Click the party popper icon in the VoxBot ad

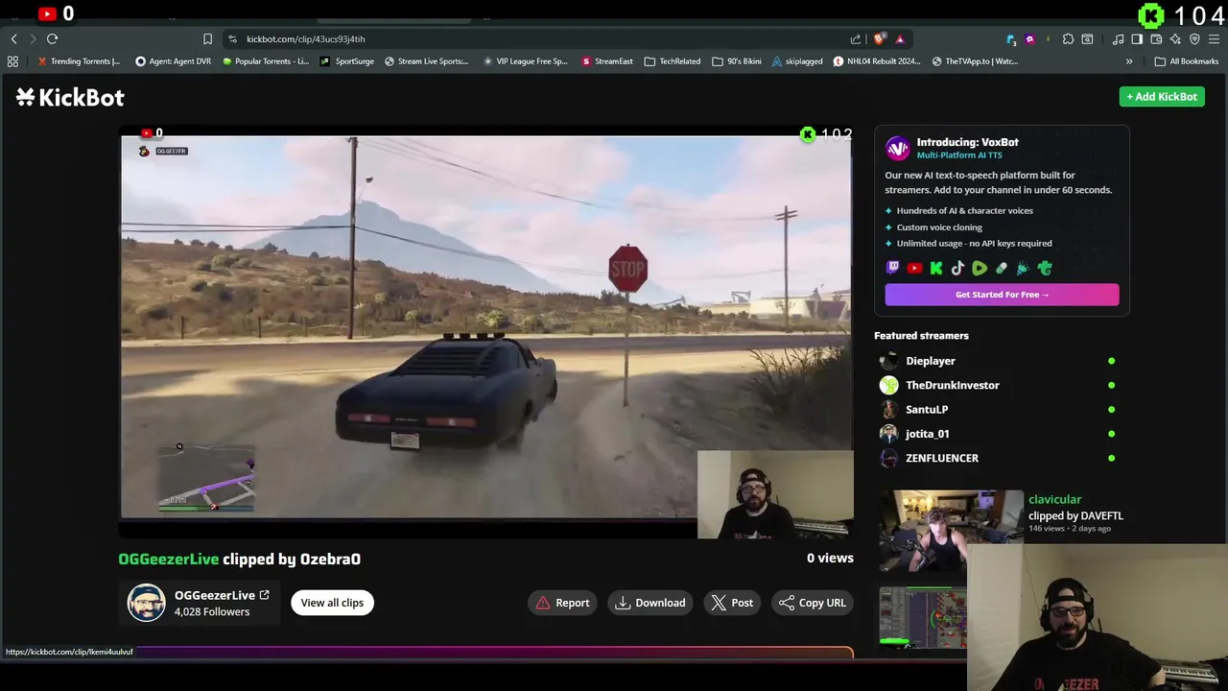(1023, 269)
